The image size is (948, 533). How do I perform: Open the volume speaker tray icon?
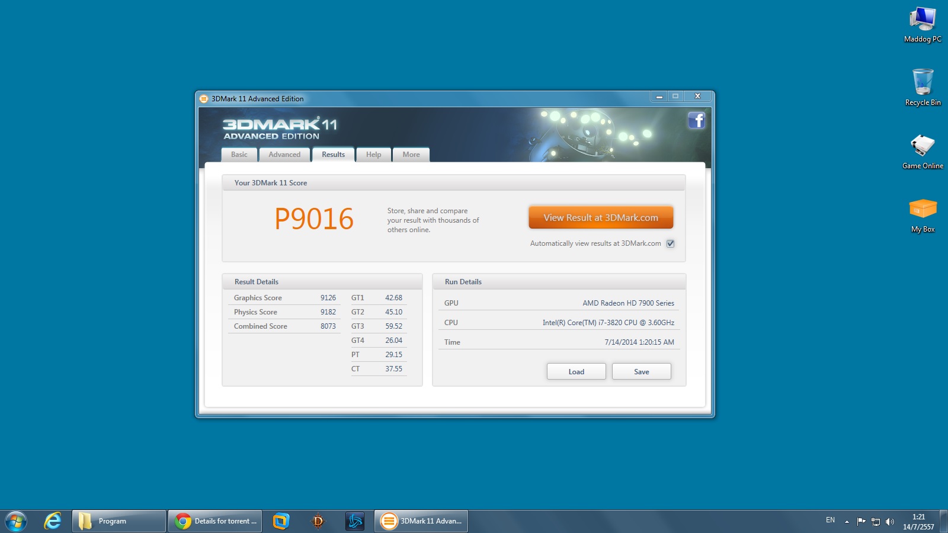[x=889, y=521]
